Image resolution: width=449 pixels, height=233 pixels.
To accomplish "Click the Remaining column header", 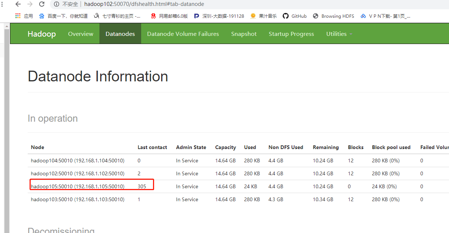I will [326, 147].
